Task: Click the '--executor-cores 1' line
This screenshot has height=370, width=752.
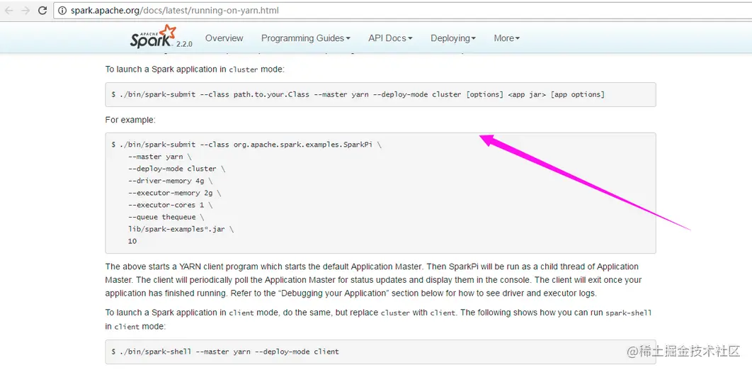Action: (170, 205)
